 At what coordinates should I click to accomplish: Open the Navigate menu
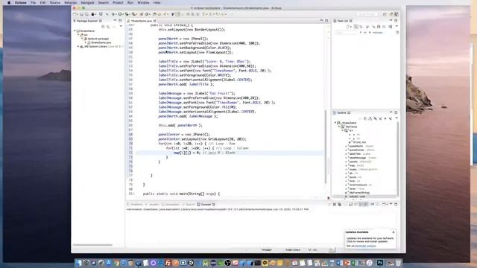pos(87,3)
